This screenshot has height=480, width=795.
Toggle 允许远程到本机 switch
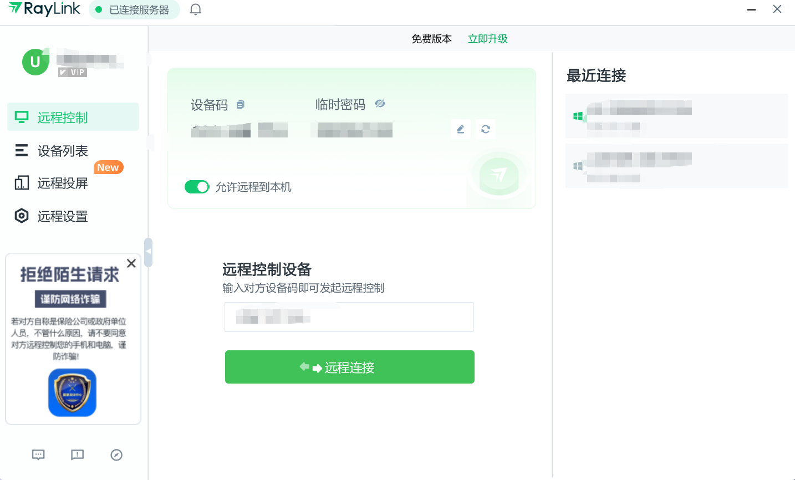pyautogui.click(x=197, y=187)
